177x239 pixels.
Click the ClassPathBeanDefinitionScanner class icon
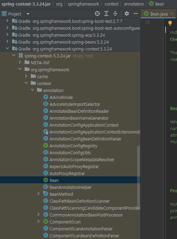[46, 201]
